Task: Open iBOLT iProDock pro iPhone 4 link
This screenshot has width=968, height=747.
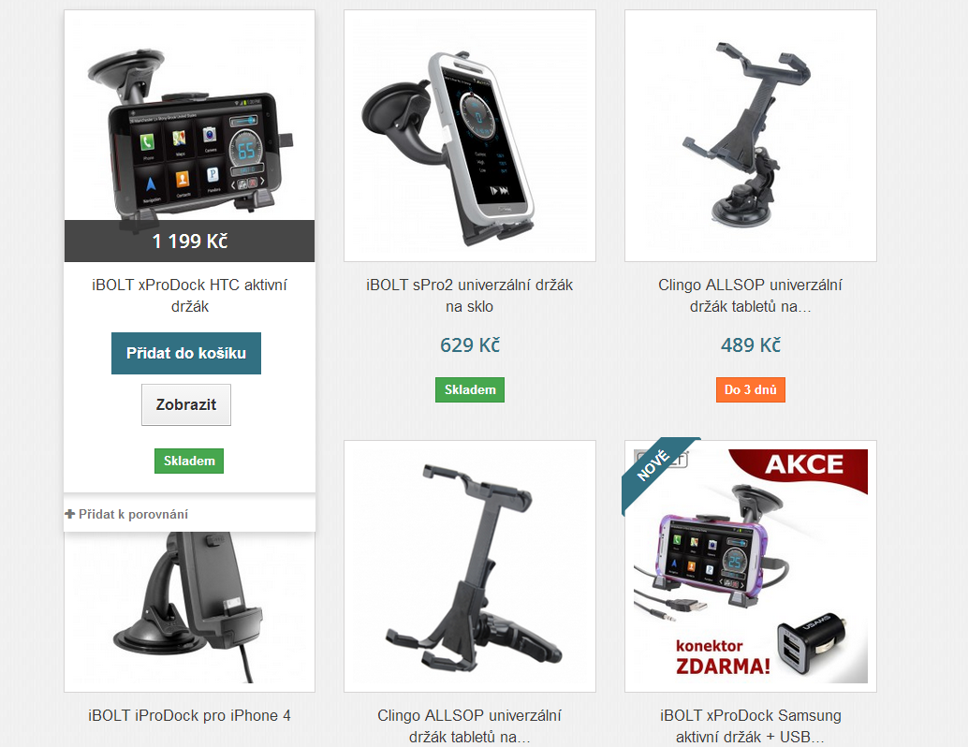Action: point(189,715)
